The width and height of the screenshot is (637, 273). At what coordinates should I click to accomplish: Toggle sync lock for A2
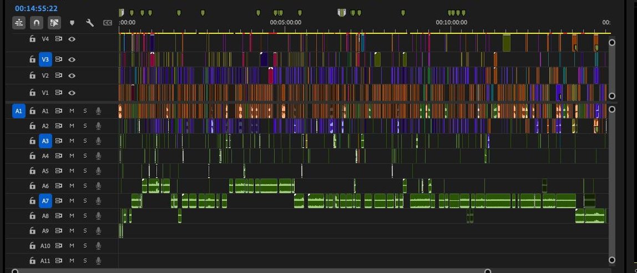coord(59,126)
